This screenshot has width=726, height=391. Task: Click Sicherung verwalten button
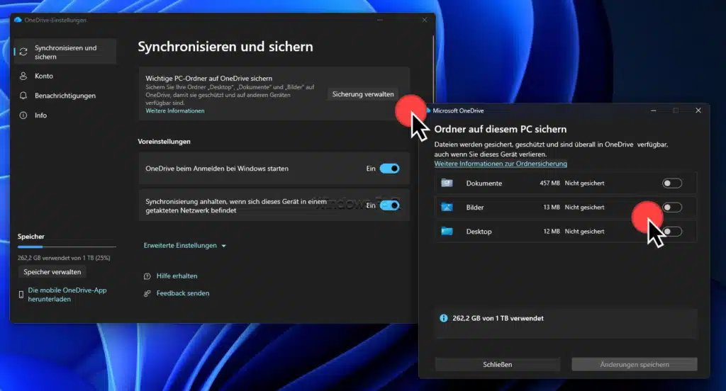coord(363,94)
